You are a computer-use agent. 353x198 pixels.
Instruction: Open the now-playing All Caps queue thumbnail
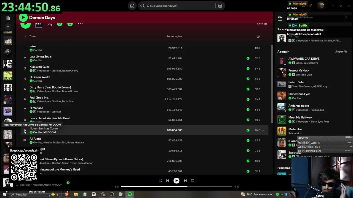coord(282,38)
